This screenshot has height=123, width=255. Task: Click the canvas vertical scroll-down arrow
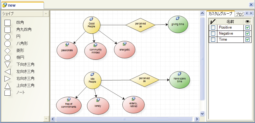point(202,114)
